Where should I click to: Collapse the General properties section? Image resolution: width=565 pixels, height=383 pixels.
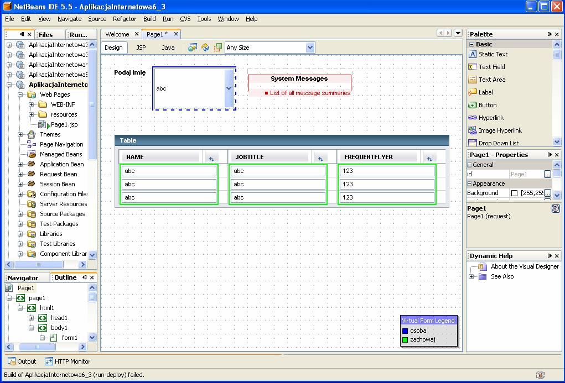click(x=469, y=165)
